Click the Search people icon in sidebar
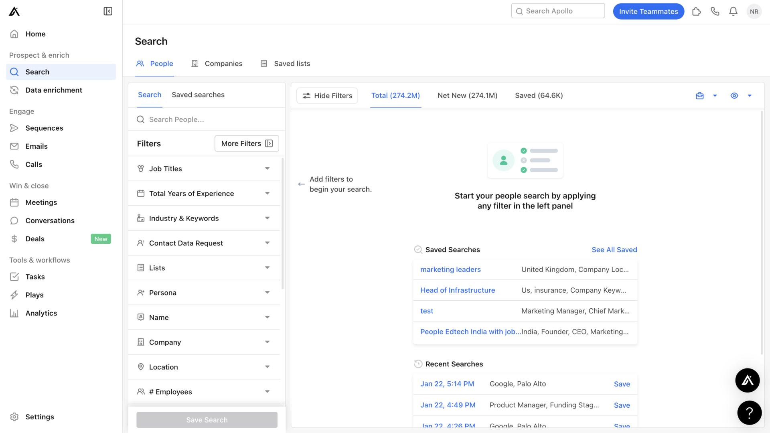This screenshot has width=770, height=433. [x=15, y=71]
